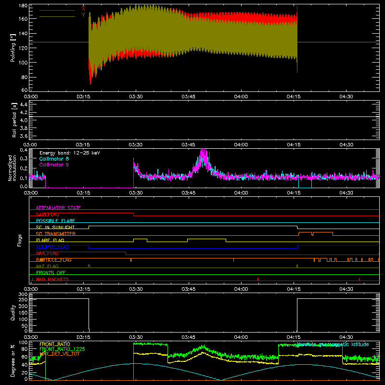Click the '03:15' tick under the Pointing plot
Viewport: 385px width, 385px height.
click(83, 97)
